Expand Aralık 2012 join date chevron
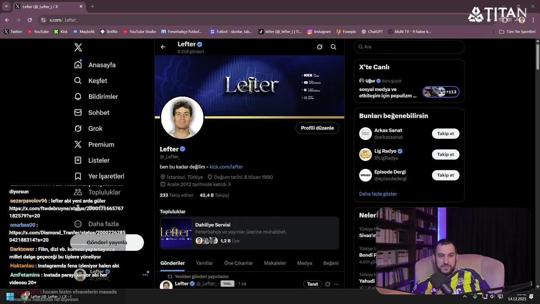Viewport: 540px width, 304px height. click(x=229, y=185)
